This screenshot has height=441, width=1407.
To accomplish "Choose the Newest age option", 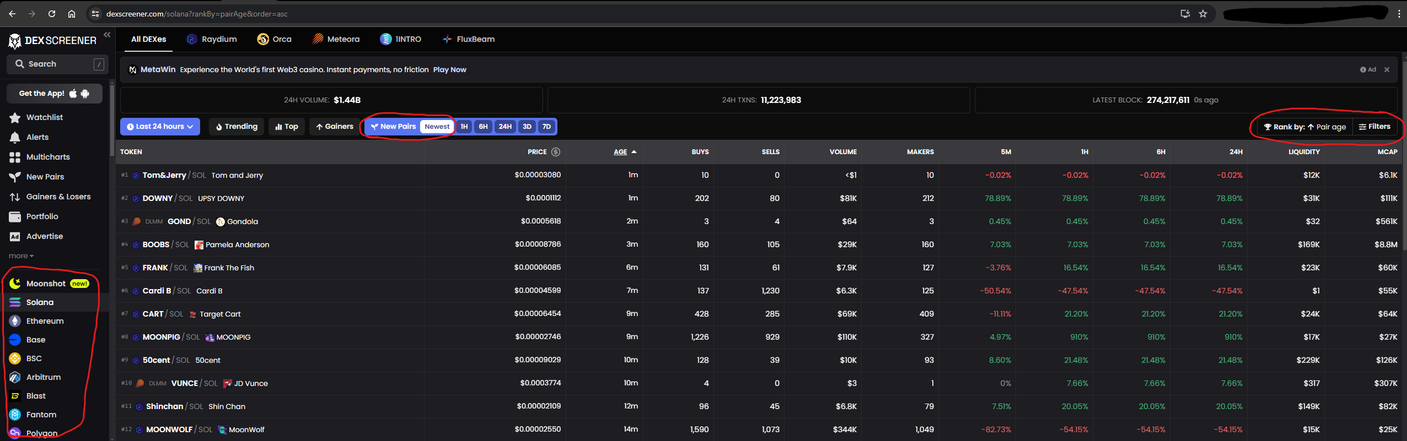I will pyautogui.click(x=437, y=127).
